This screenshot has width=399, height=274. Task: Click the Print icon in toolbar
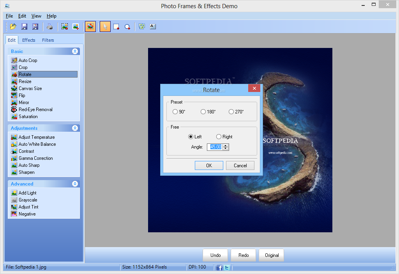click(49, 27)
